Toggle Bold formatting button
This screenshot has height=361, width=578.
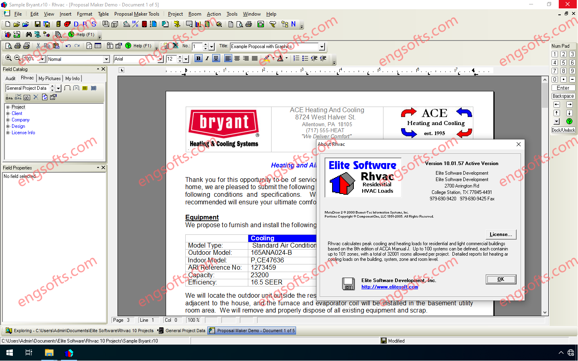(198, 58)
